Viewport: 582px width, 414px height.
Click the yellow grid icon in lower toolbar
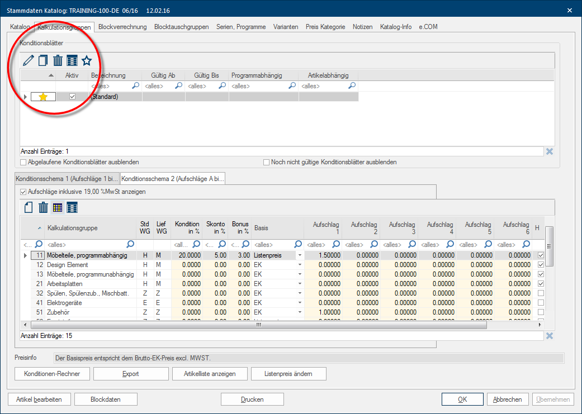point(58,208)
